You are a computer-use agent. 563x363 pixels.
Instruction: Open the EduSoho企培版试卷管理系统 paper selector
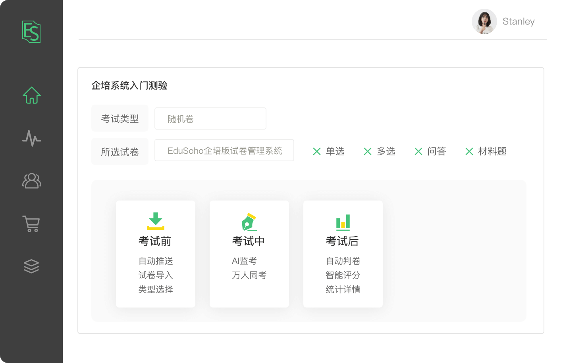click(224, 151)
